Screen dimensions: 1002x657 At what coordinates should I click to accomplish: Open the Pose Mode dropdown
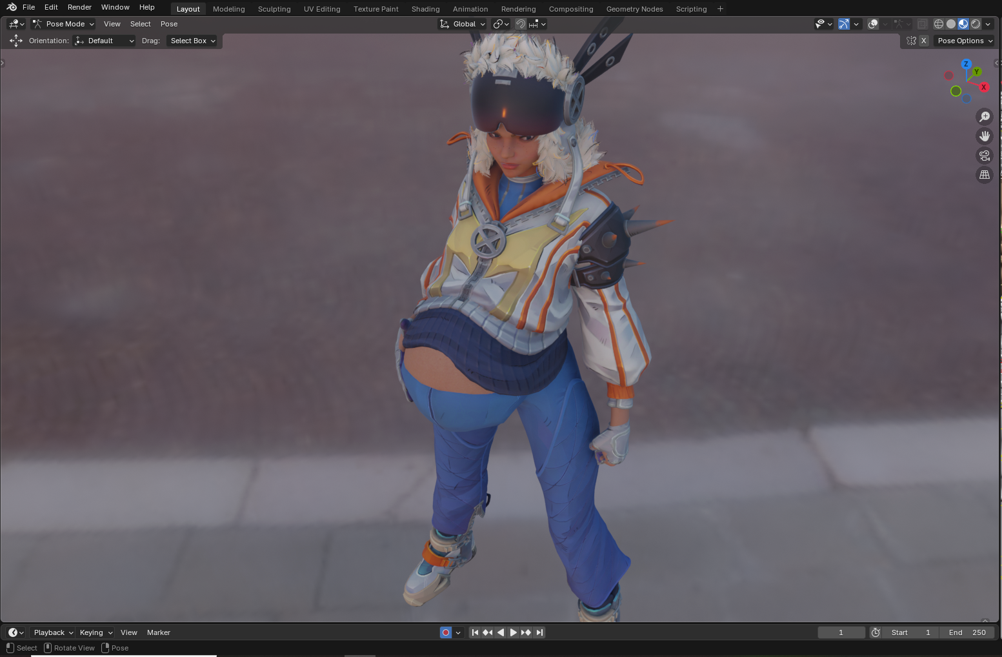click(x=63, y=24)
